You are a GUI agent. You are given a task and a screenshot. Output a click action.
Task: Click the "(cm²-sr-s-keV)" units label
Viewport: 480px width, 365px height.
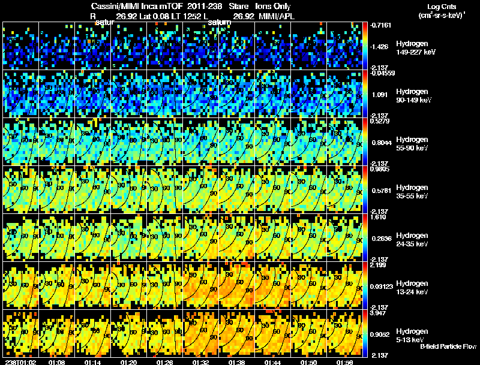pos(442,16)
